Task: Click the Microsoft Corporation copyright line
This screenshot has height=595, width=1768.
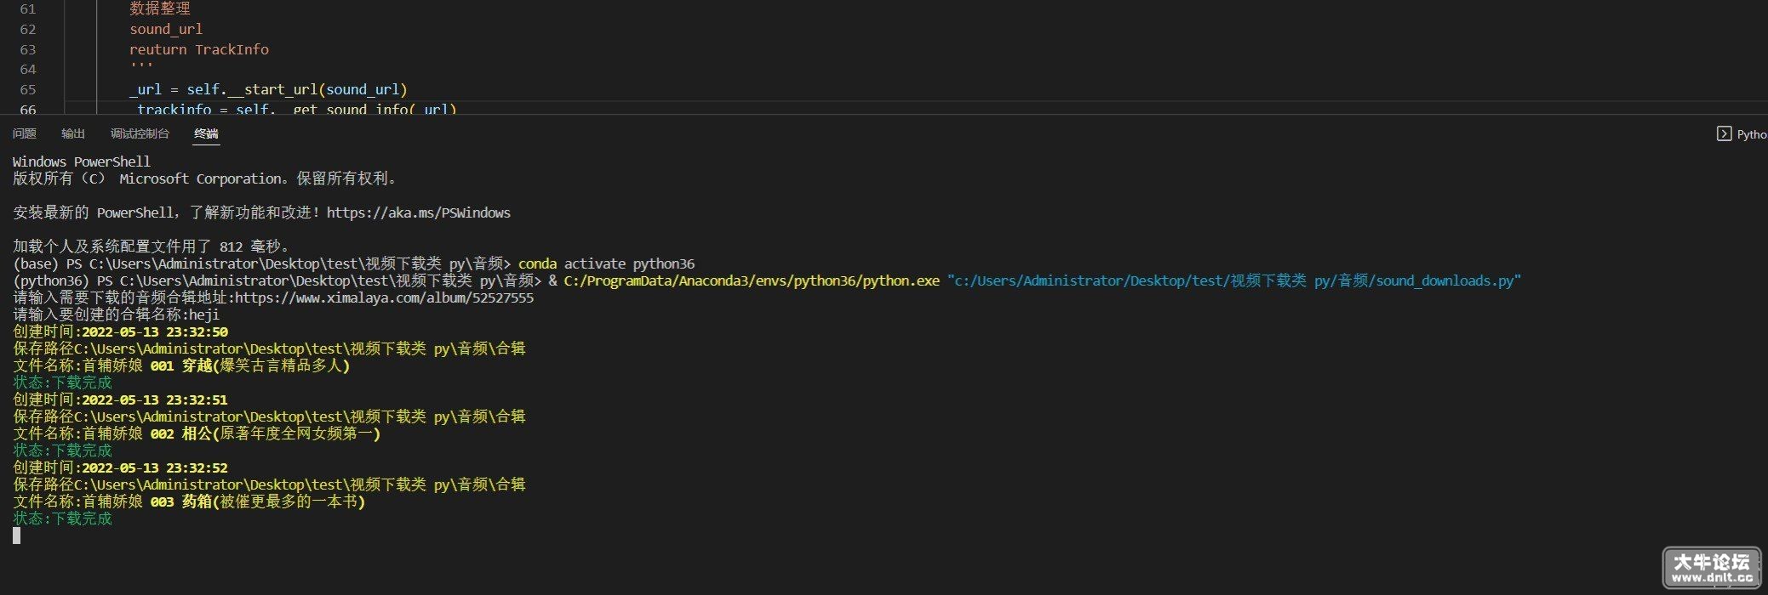Action: click(205, 178)
